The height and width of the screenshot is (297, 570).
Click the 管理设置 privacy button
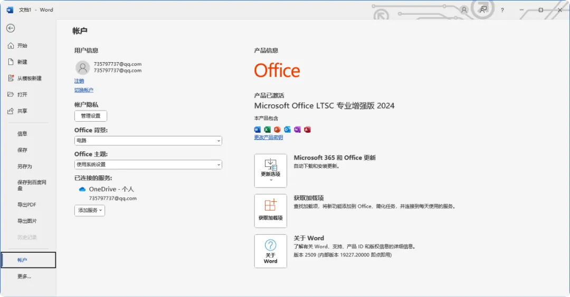[91, 116]
